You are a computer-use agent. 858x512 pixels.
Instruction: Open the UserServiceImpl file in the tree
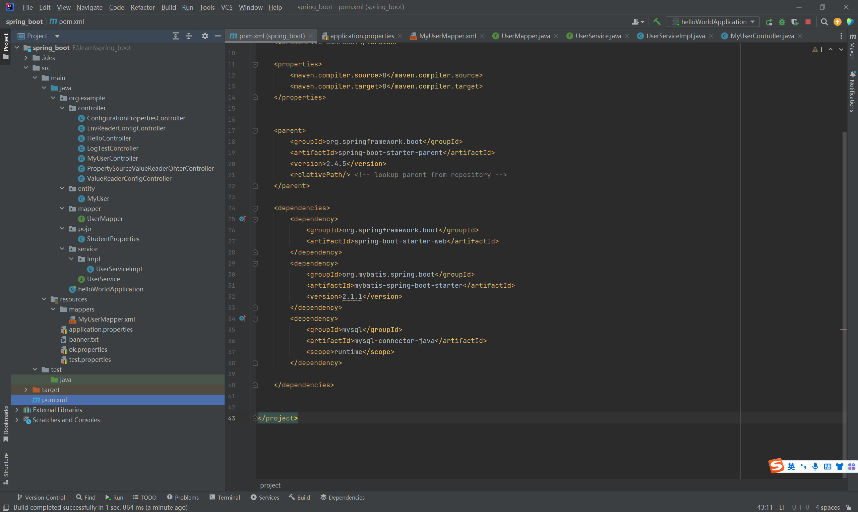pyautogui.click(x=119, y=269)
